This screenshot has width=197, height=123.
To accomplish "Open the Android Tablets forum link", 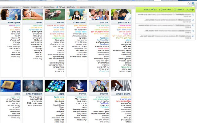I will [80, 117].
